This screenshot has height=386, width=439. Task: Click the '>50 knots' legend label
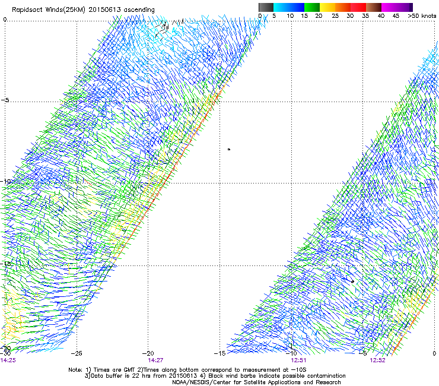coord(422,16)
